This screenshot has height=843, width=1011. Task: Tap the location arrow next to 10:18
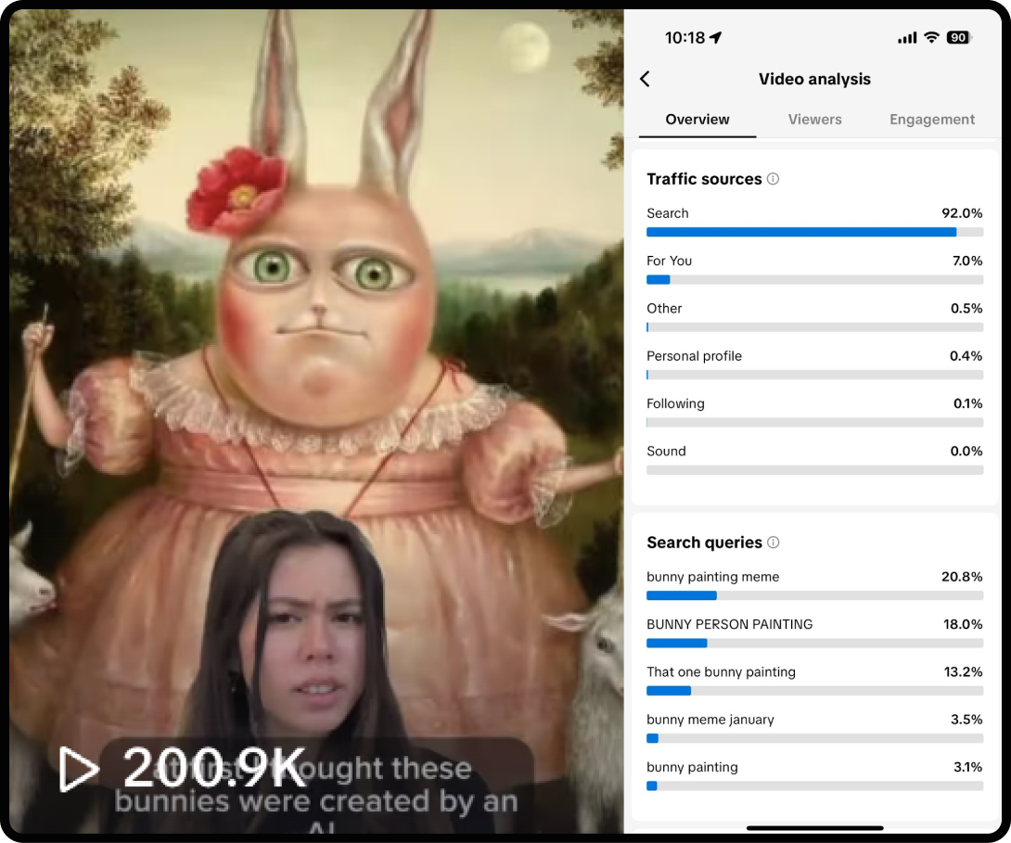coord(716,38)
